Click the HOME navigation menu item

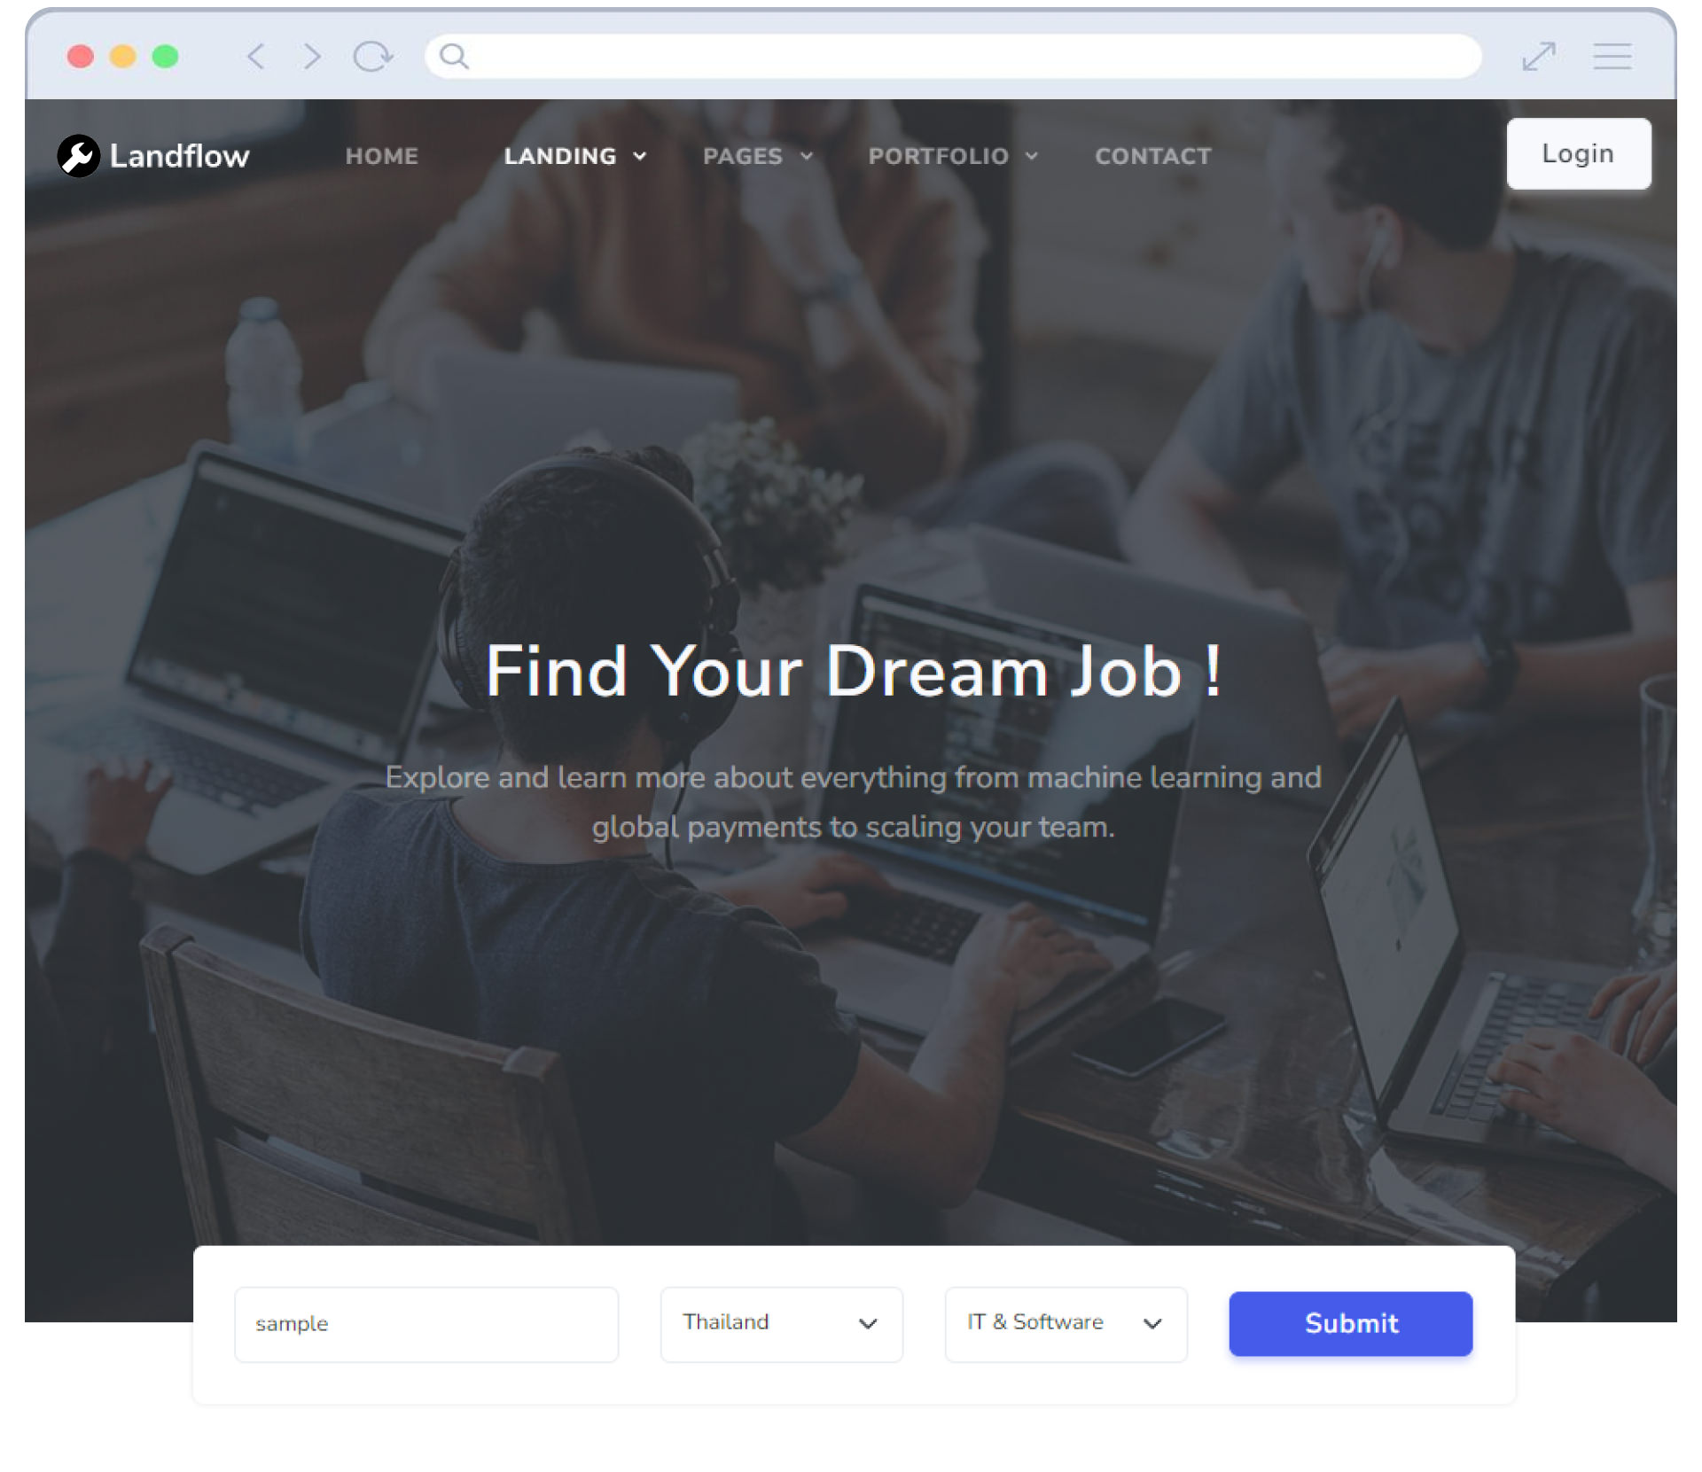pos(382,155)
